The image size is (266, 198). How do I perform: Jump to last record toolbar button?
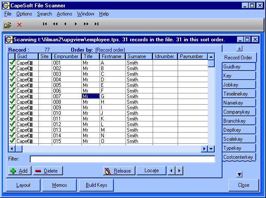click(97, 24)
